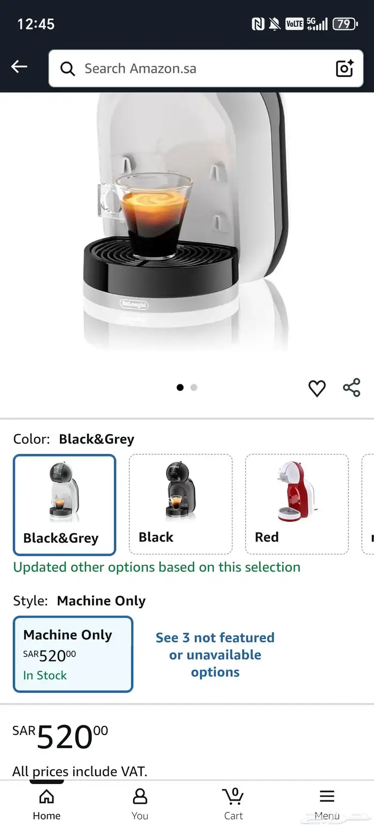Select the Black&Grey color option
374x828 pixels.
(x=64, y=505)
